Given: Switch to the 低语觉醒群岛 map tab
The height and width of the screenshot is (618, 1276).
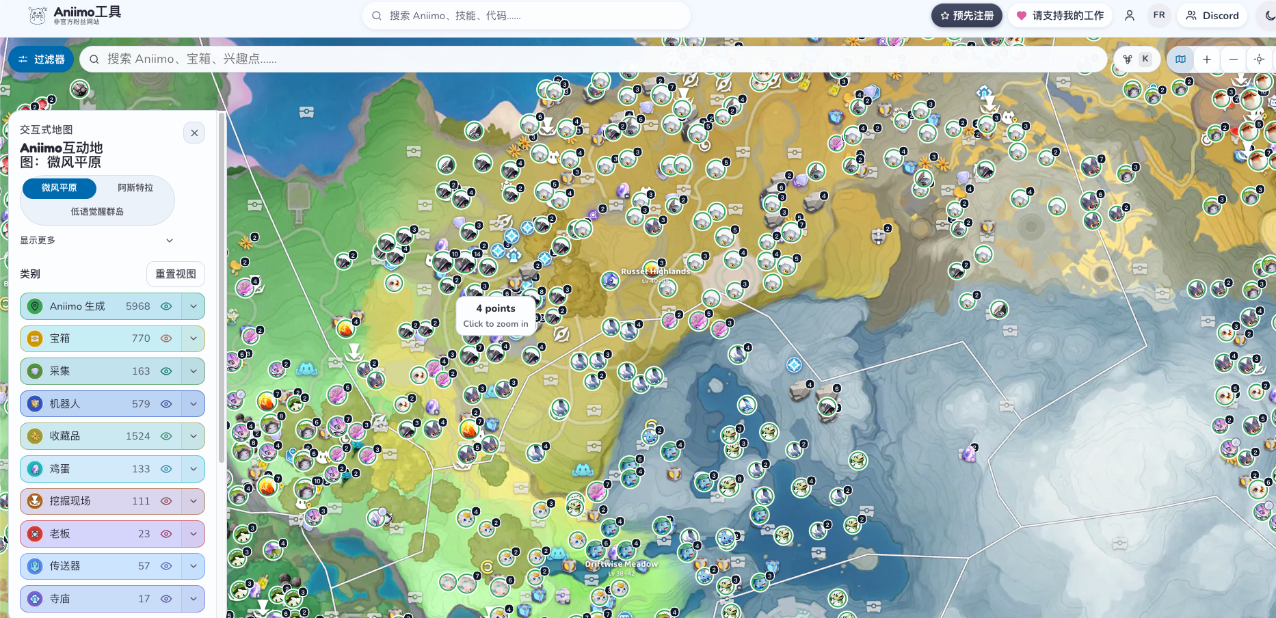Looking at the screenshot, I should point(97,212).
